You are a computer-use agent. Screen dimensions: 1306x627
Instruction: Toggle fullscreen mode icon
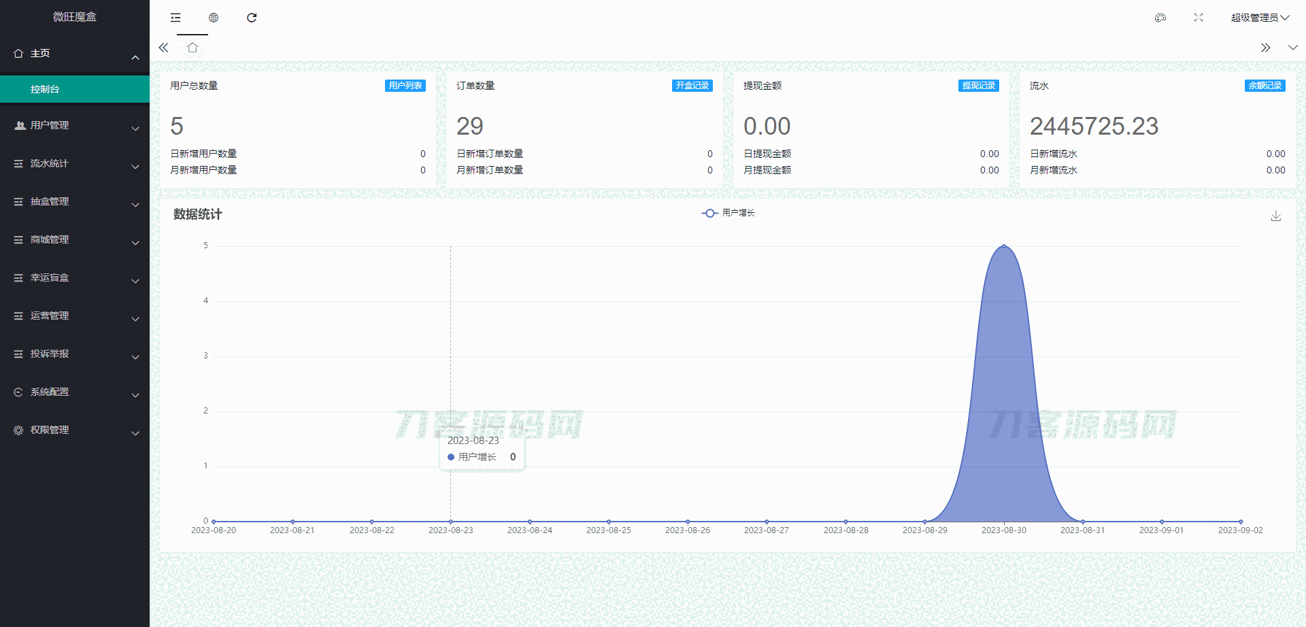pyautogui.click(x=1199, y=18)
